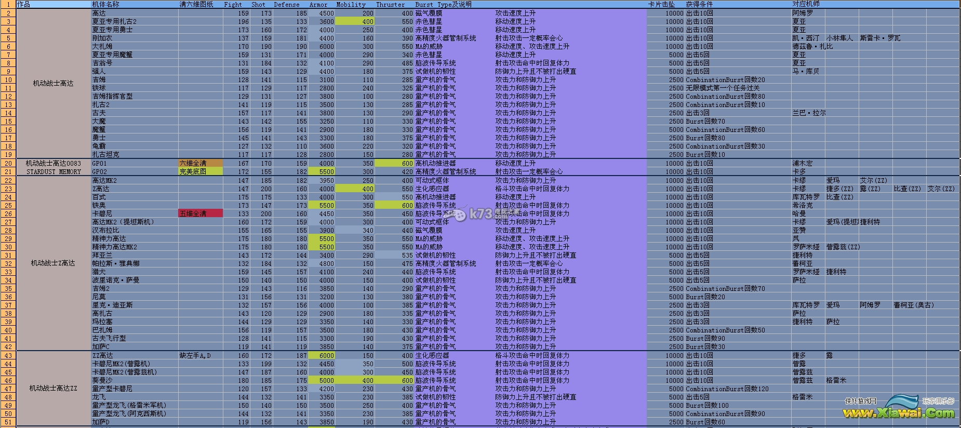Image resolution: width=961 pixels, height=428 pixels.
Task: Select the 兰巴·拉尔 pilot cell
Action: pos(809,113)
